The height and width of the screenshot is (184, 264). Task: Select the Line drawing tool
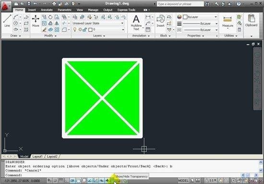(x=7, y=21)
